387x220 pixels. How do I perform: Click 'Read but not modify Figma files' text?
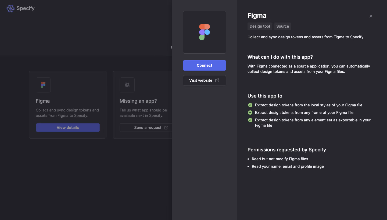[x=280, y=159]
